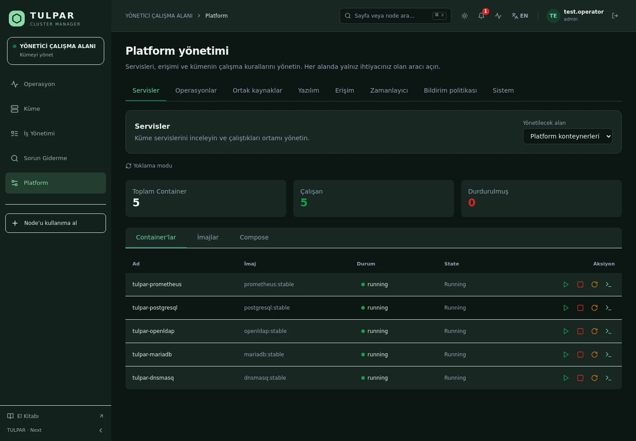636x441 pixels.
Task: Stop the tulpar-openldap container
Action: 580,331
